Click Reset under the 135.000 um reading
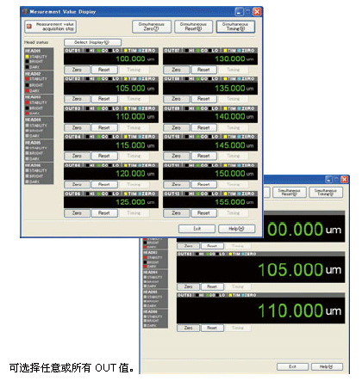Screen dimensions: 362x381 point(203,99)
